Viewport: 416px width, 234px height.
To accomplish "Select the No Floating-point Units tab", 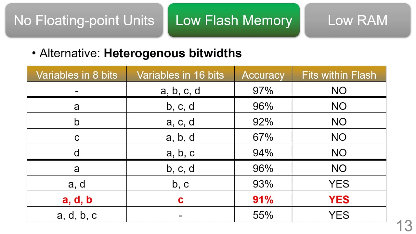I will [84, 20].
